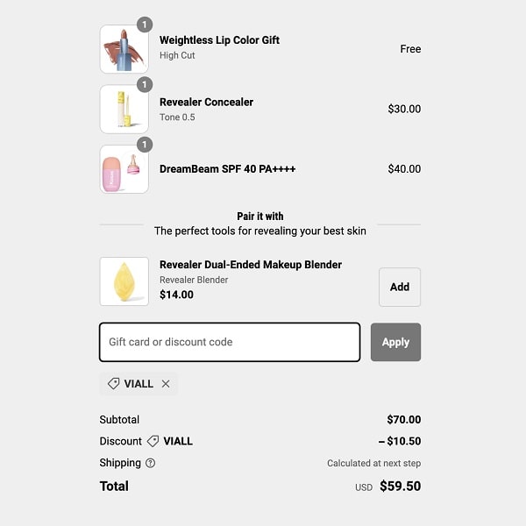Screen dimensions: 526x526
Task: Add Revealer Dual-Ended Makeup Blender to cart
Action: pos(399,287)
